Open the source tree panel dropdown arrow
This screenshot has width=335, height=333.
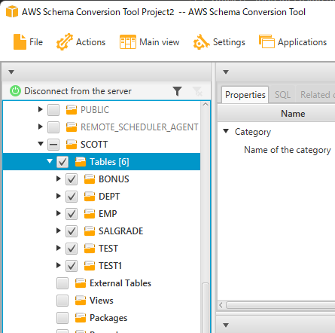tap(11, 72)
